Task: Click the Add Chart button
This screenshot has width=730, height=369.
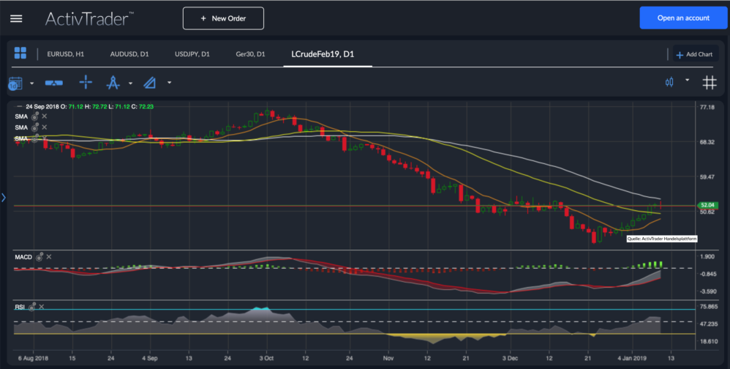Action: (694, 54)
